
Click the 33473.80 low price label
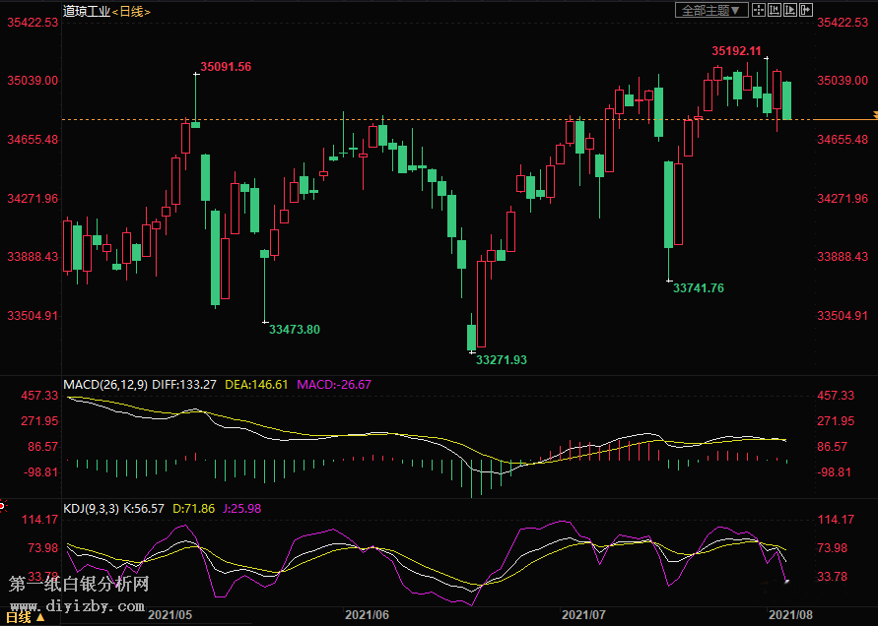[x=294, y=329]
